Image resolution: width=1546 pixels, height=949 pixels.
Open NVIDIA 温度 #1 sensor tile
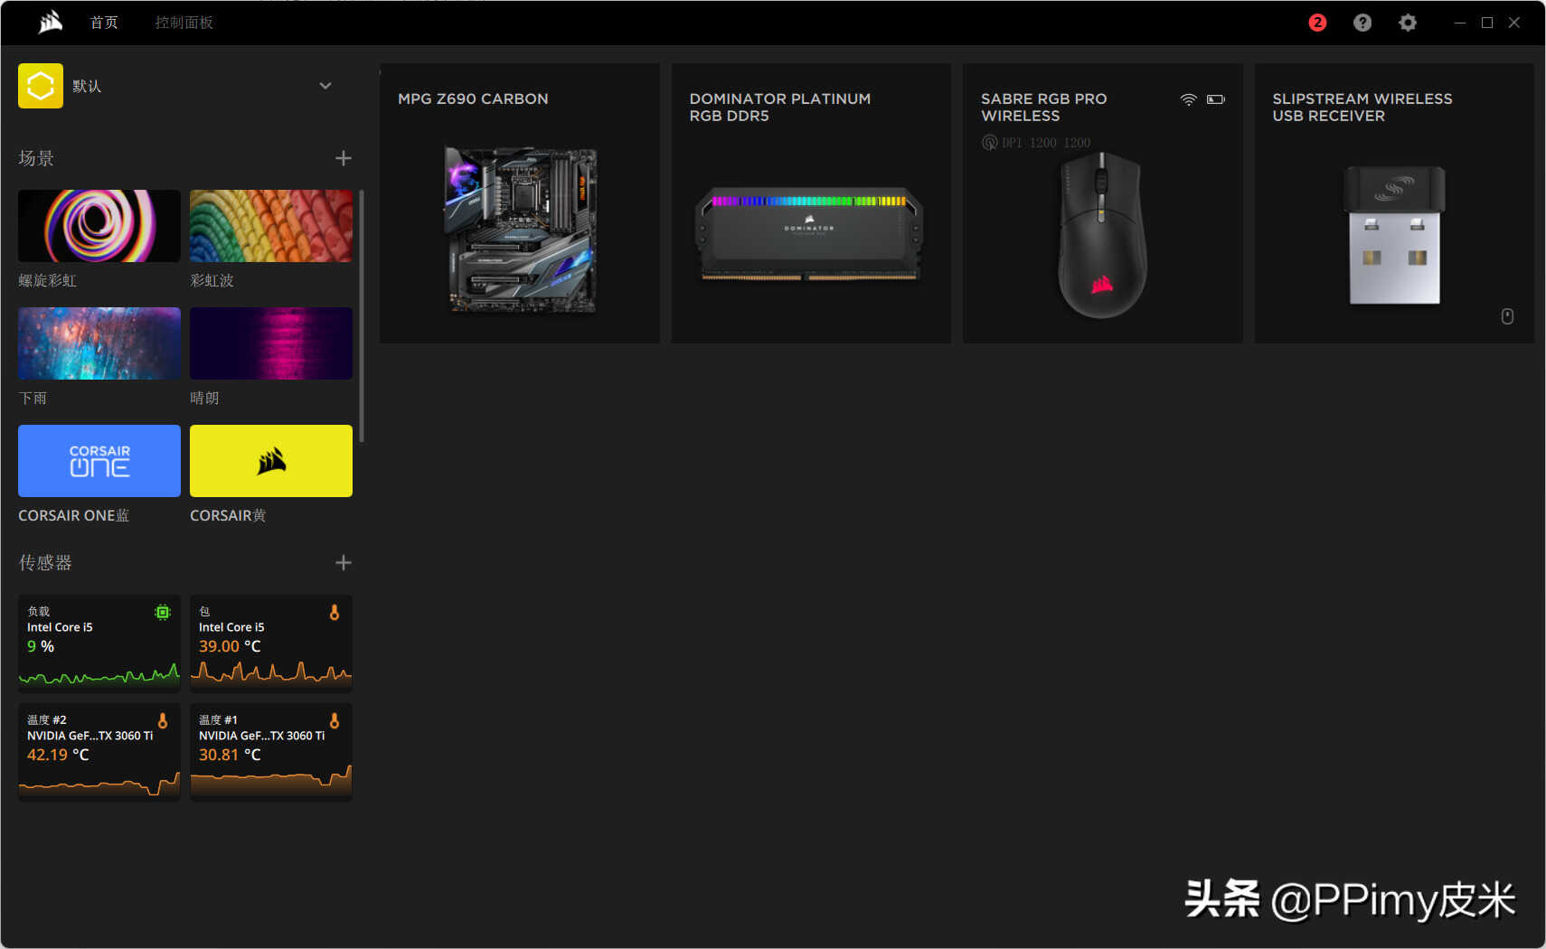271,751
